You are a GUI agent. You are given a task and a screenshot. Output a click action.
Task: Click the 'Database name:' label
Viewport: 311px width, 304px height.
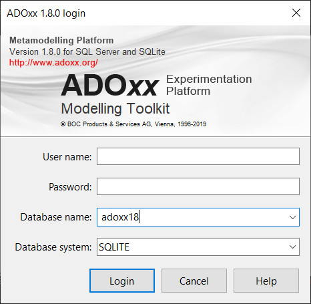click(x=56, y=217)
